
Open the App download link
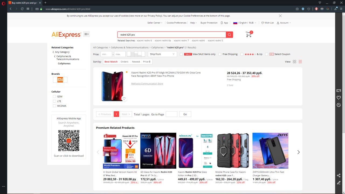[x=225, y=23]
